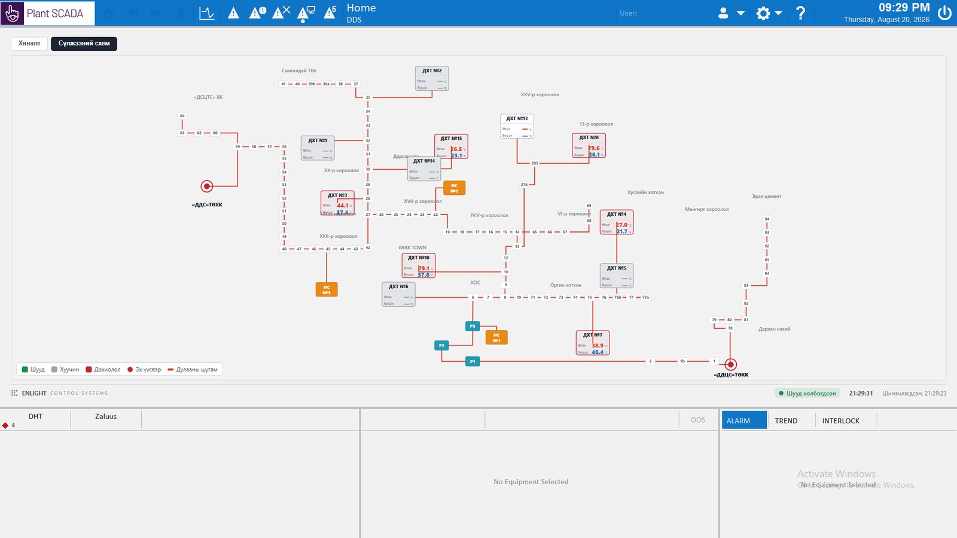The height and width of the screenshot is (538, 957).
Task: Click network node 276
Action: 524,184
